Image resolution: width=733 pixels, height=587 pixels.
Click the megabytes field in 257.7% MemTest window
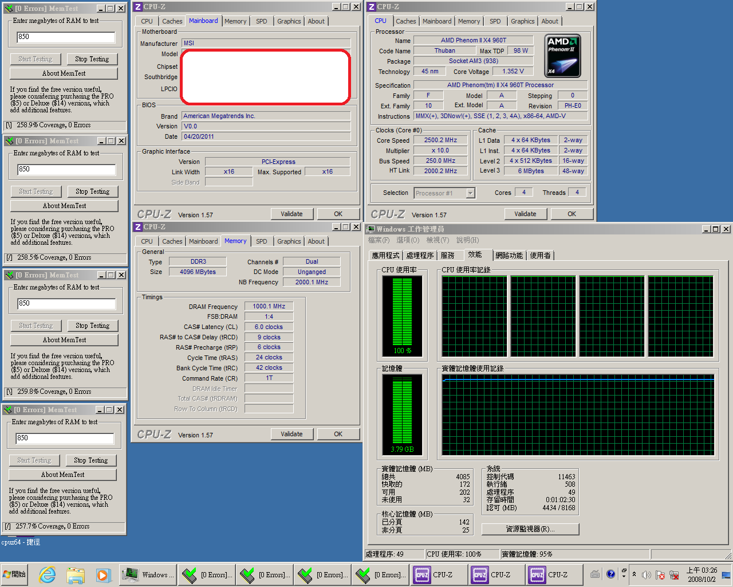click(65, 439)
